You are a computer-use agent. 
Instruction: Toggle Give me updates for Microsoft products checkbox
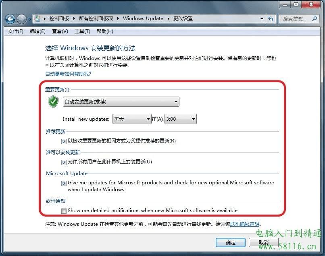[64, 183]
